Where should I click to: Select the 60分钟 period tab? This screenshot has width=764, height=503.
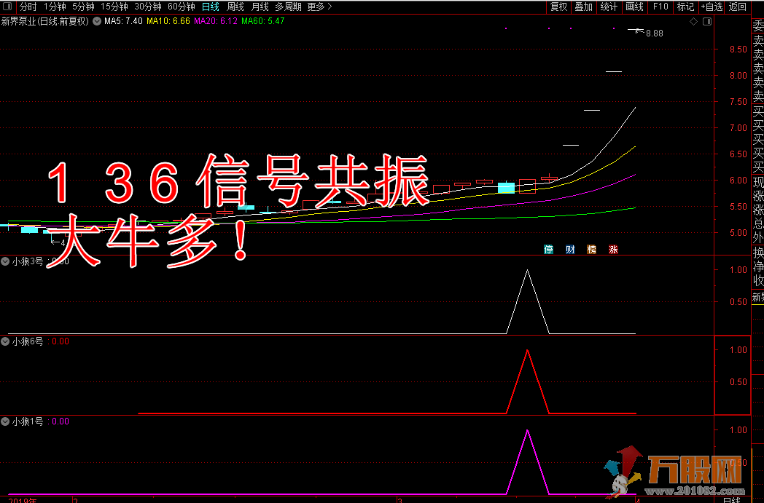(x=182, y=7)
